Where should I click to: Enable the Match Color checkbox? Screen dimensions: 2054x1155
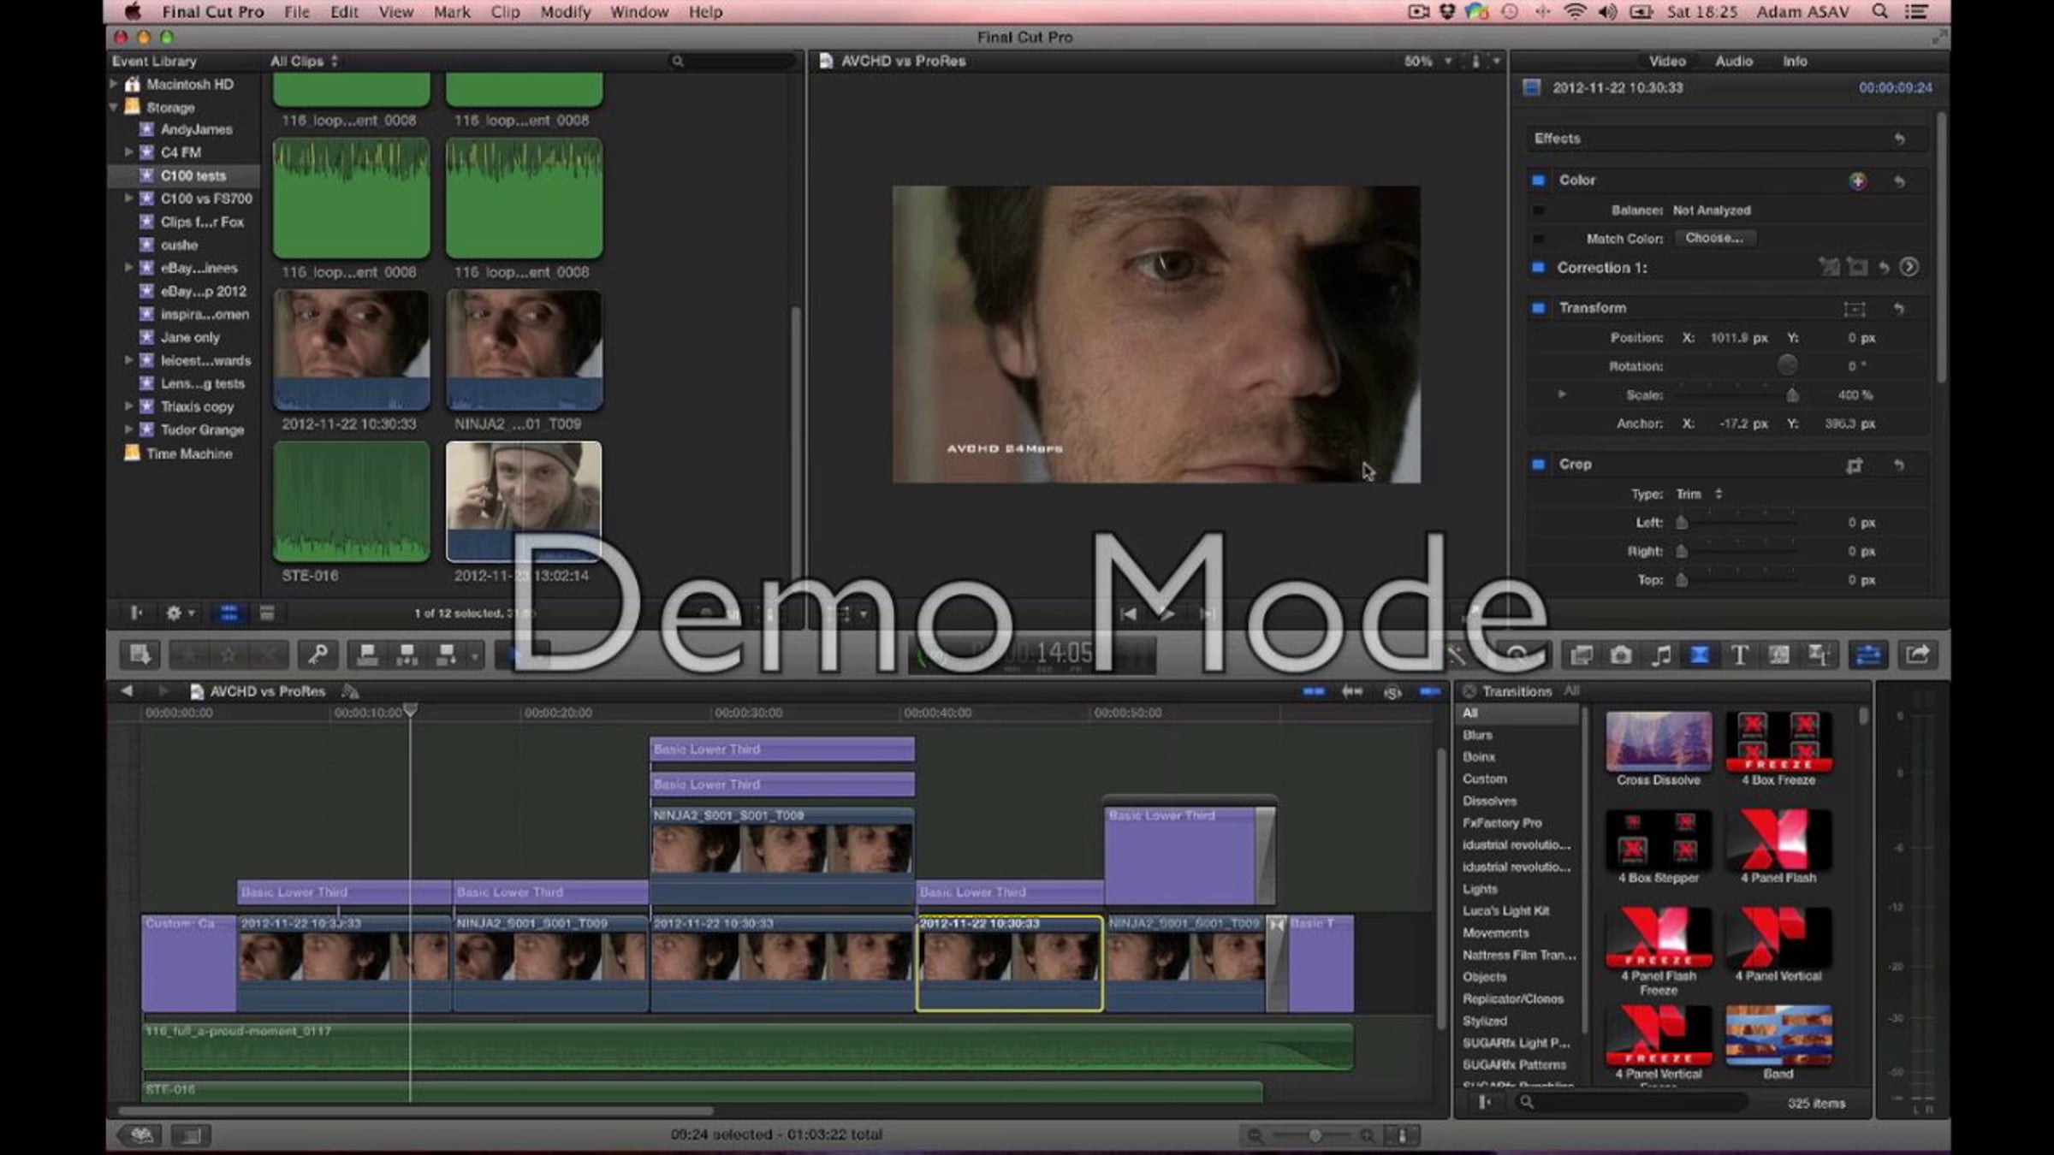click(1538, 239)
